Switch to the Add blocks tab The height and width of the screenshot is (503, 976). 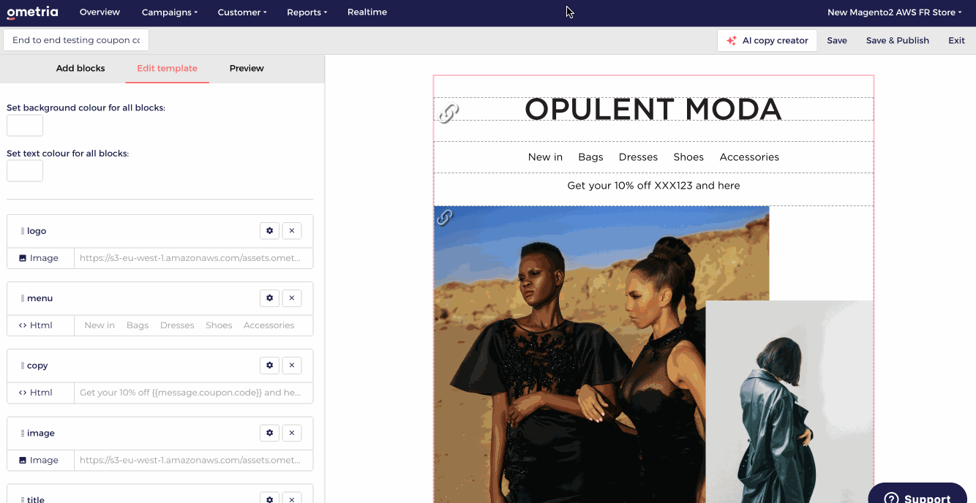[x=80, y=68]
